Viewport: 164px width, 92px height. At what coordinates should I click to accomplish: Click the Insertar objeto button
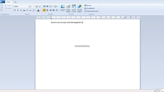click(x=79, y=8)
